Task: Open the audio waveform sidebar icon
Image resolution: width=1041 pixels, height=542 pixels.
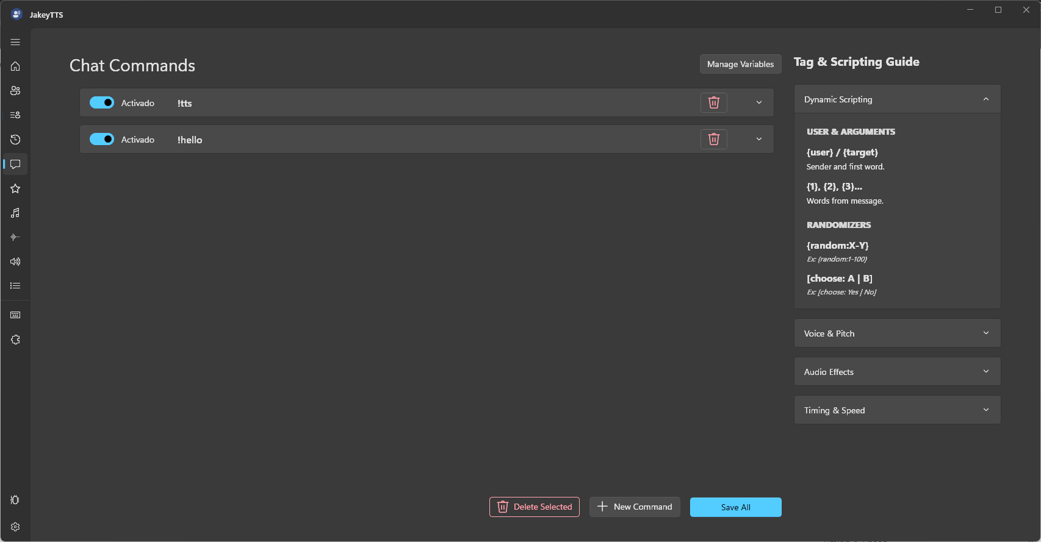Action: (x=15, y=237)
